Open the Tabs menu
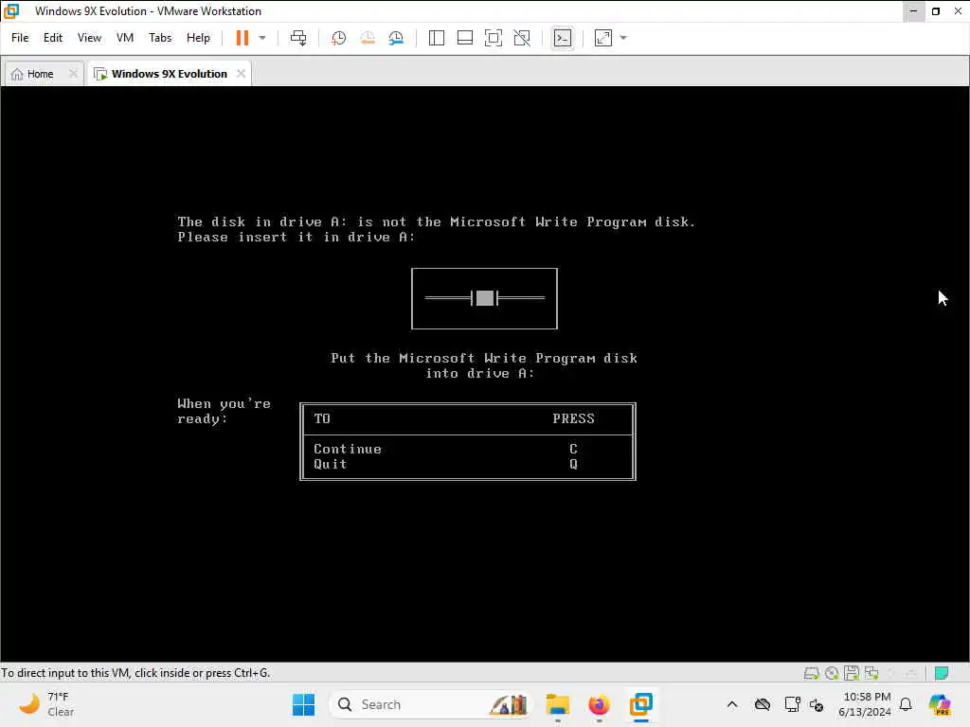Screen dimensions: 970x727 [160, 38]
